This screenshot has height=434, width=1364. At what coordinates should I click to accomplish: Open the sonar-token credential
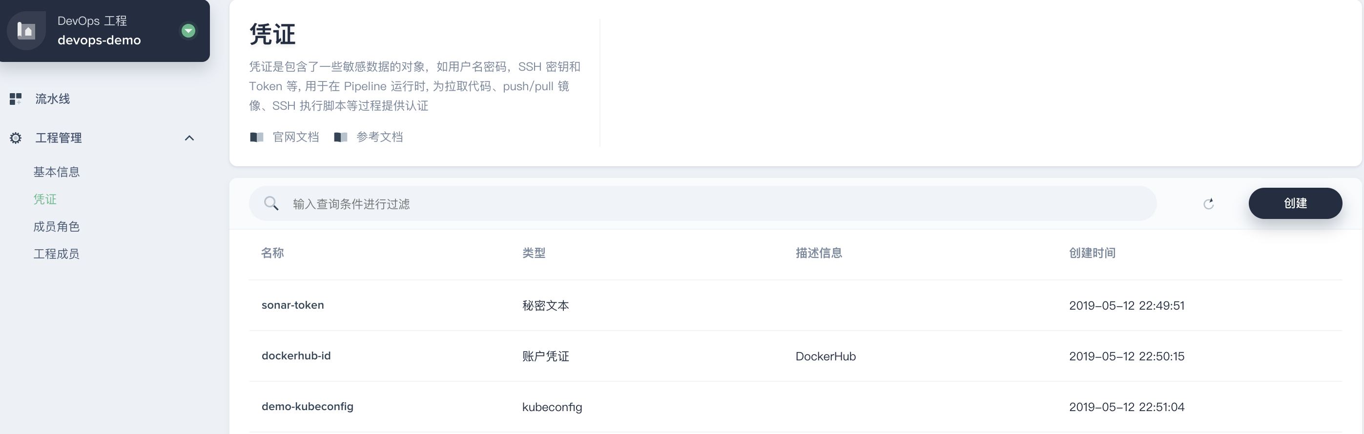[293, 305]
